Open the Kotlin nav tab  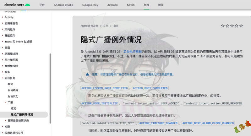click(131, 5)
